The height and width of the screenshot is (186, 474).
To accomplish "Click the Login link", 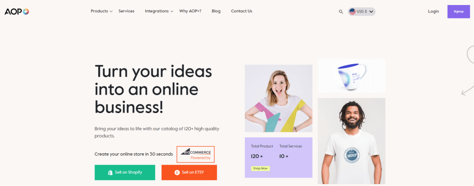I will pyautogui.click(x=433, y=12).
